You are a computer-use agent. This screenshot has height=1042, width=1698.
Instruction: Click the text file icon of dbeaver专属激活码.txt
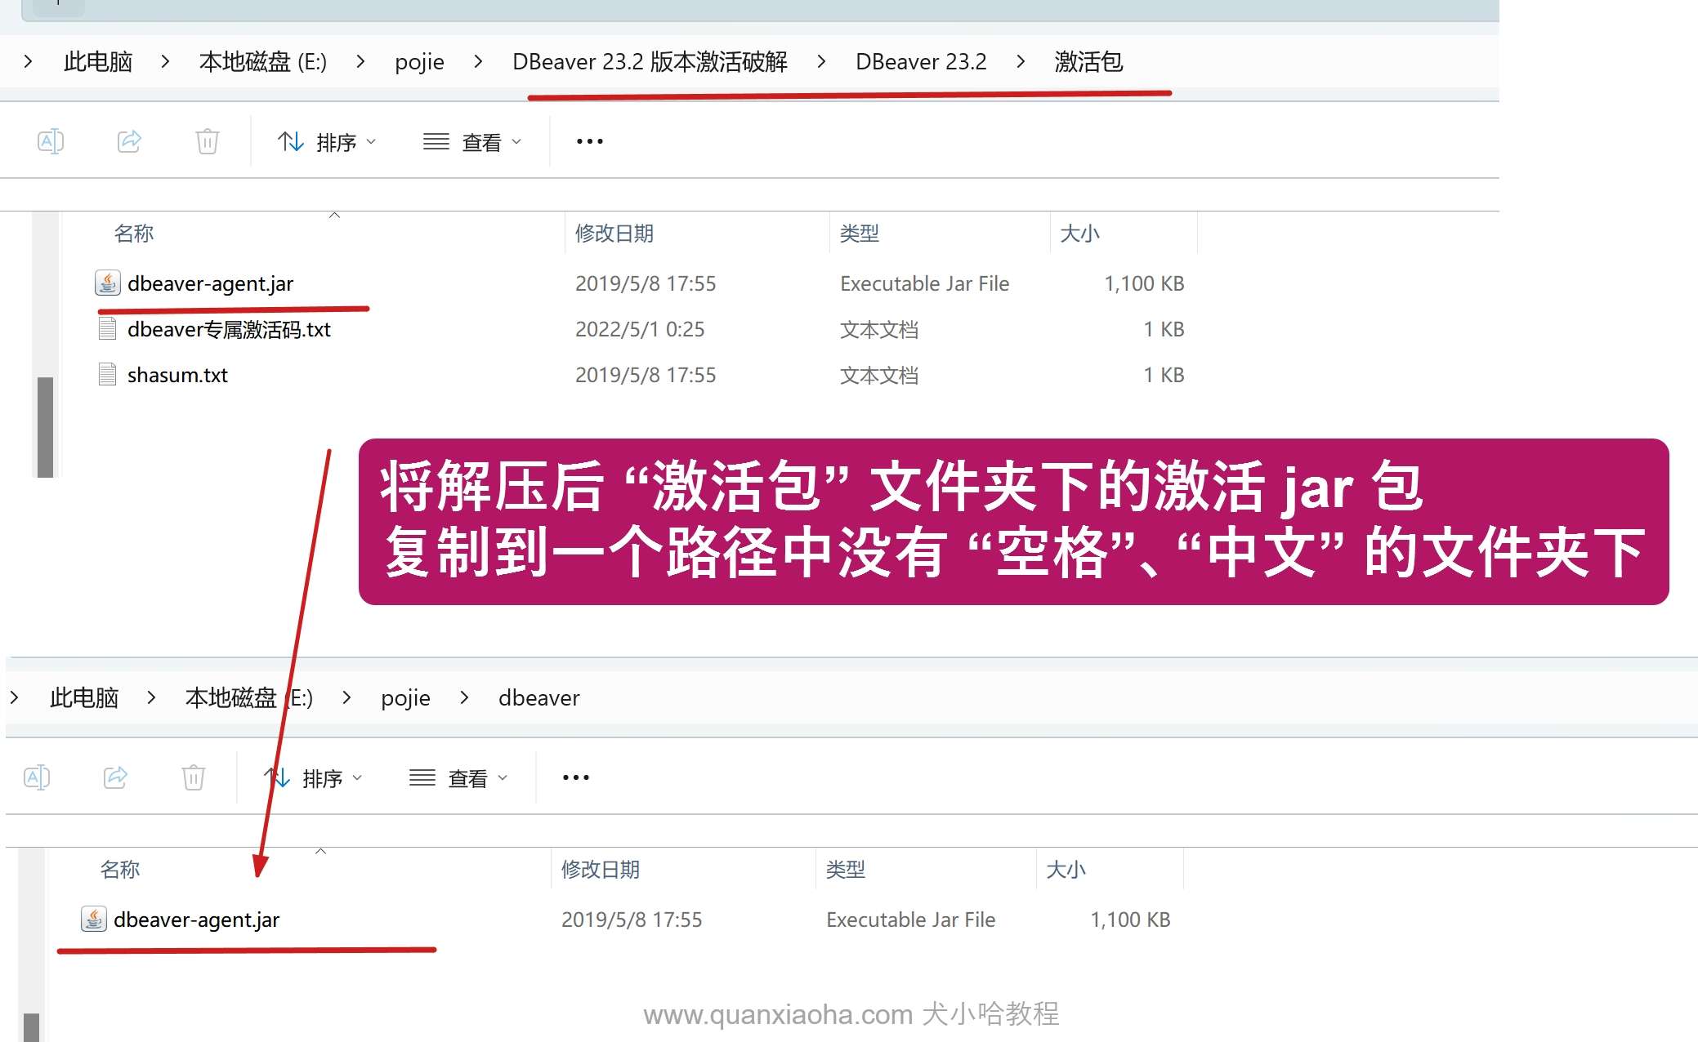coord(107,328)
